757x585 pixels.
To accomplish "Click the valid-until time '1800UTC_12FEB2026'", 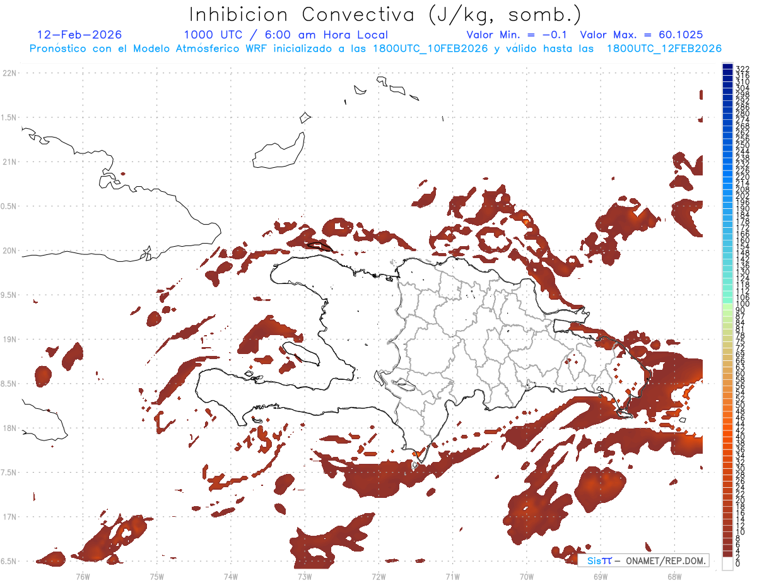I will [x=664, y=49].
